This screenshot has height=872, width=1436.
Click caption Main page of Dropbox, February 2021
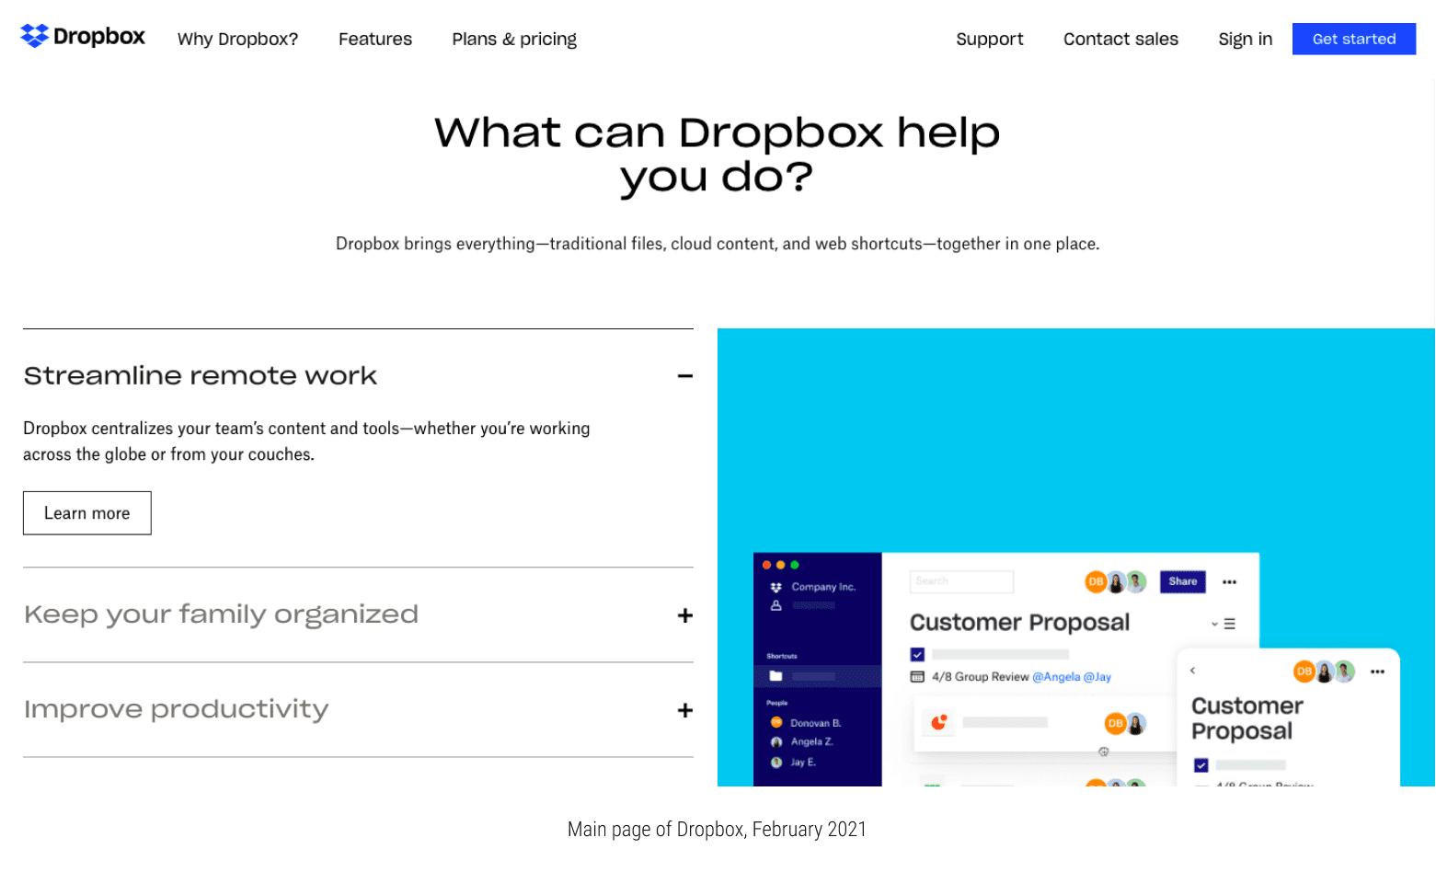pos(718,830)
